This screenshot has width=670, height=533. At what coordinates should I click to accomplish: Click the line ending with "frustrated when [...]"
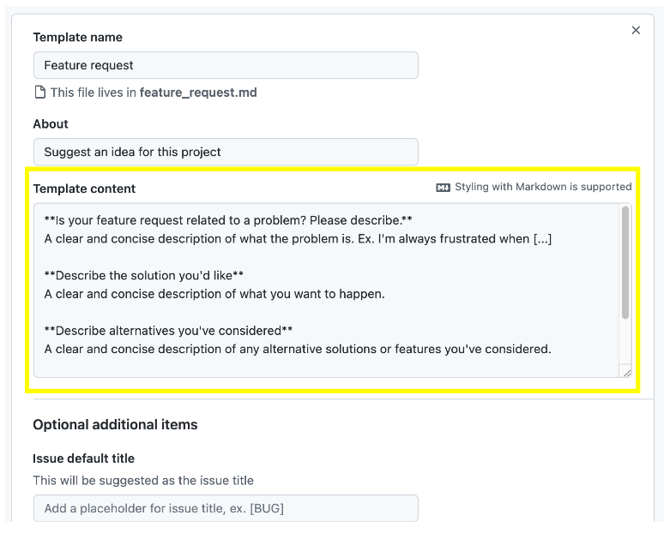click(x=298, y=238)
